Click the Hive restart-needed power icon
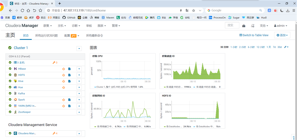This screenshot has height=140, width=297. pyautogui.click(x=64, y=81)
